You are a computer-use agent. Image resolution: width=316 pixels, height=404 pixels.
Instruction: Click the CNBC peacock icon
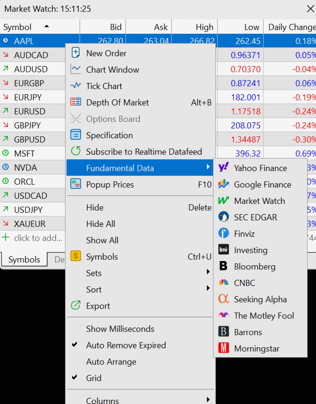(x=224, y=282)
